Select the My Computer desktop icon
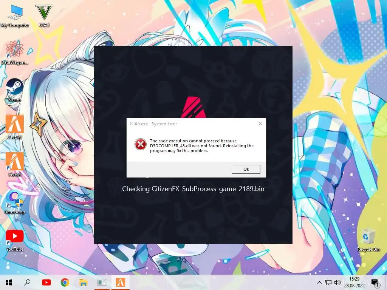The width and height of the screenshot is (387, 290). click(x=15, y=16)
